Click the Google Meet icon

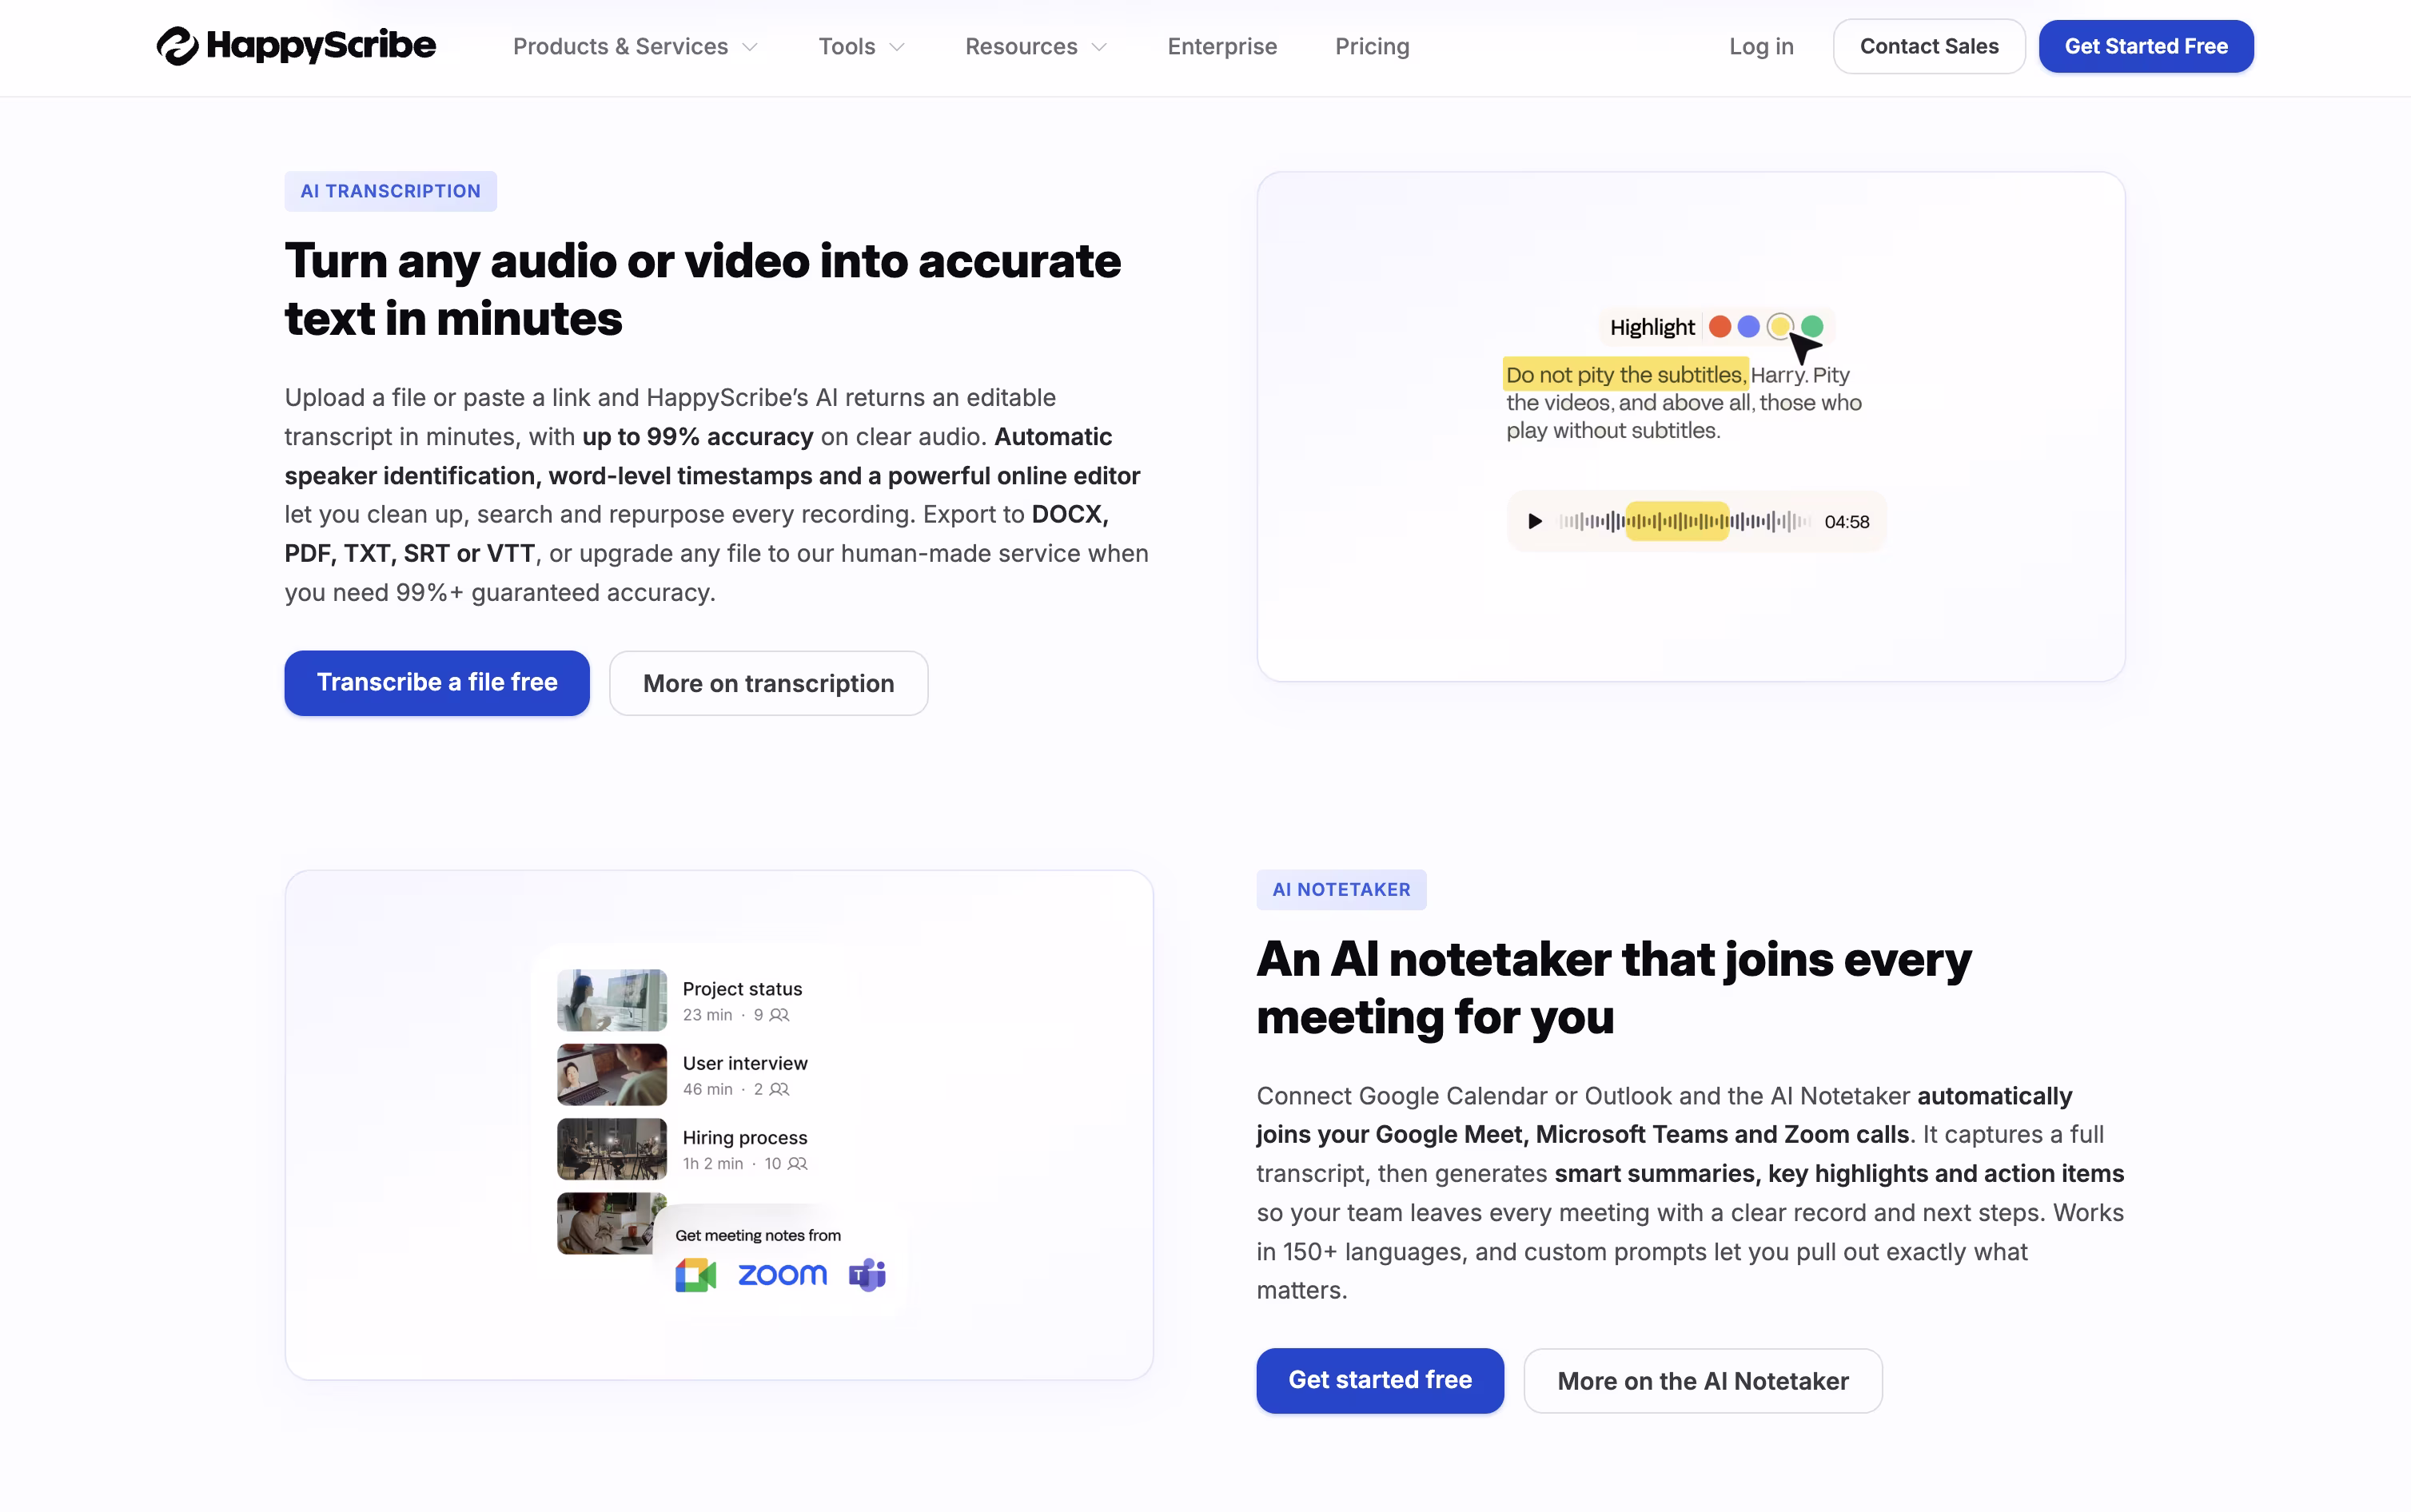click(x=696, y=1275)
